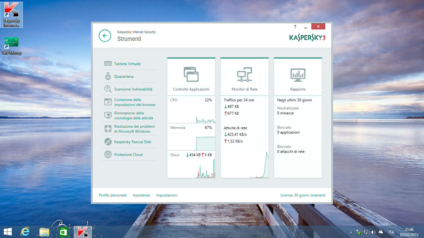Click the Assistenza link
Image resolution: width=424 pixels, height=238 pixels.
(141, 195)
